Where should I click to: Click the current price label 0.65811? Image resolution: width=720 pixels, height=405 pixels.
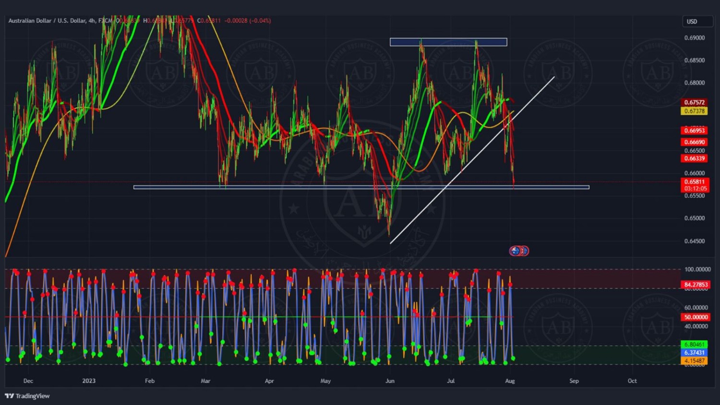tap(694, 182)
